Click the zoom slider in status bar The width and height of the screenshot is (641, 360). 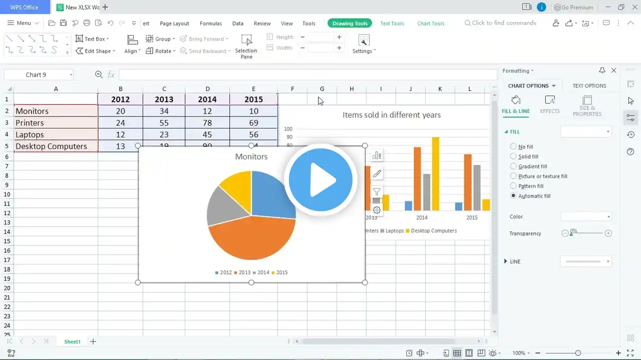click(x=578, y=353)
